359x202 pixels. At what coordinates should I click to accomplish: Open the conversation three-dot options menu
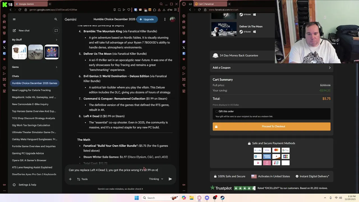point(165,19)
